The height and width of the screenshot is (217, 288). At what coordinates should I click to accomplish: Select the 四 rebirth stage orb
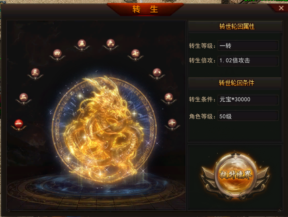(57, 53)
